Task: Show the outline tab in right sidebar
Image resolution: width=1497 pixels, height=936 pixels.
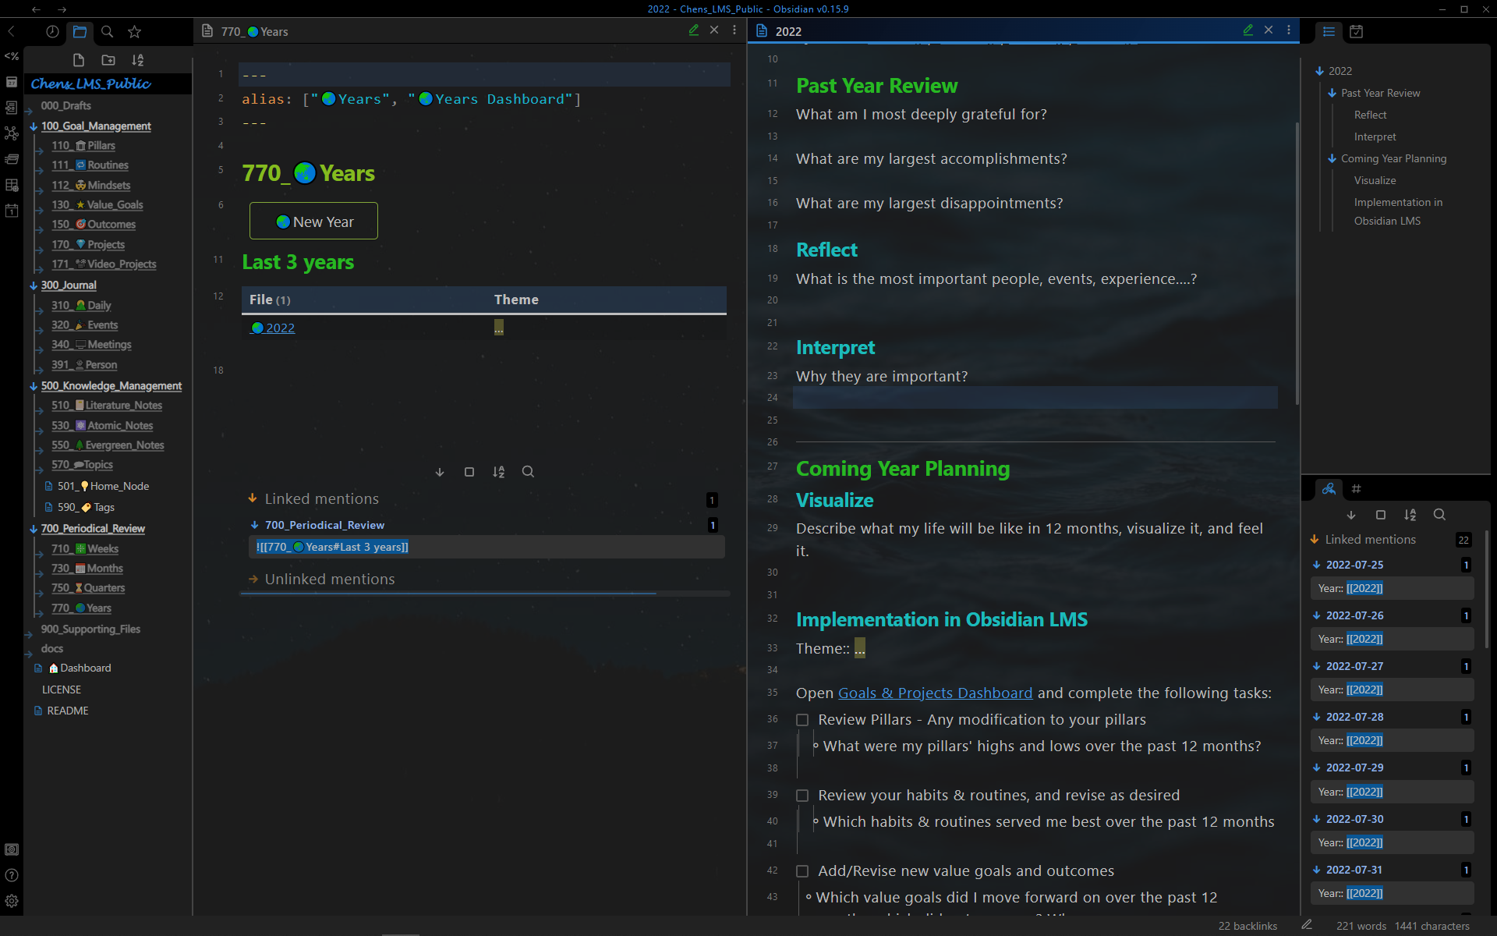Action: (x=1329, y=32)
